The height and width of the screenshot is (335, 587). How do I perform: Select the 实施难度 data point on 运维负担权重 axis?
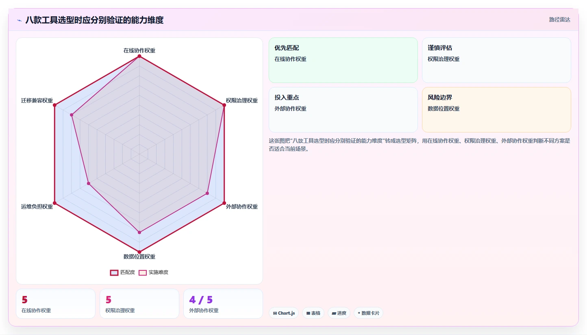[x=89, y=184]
